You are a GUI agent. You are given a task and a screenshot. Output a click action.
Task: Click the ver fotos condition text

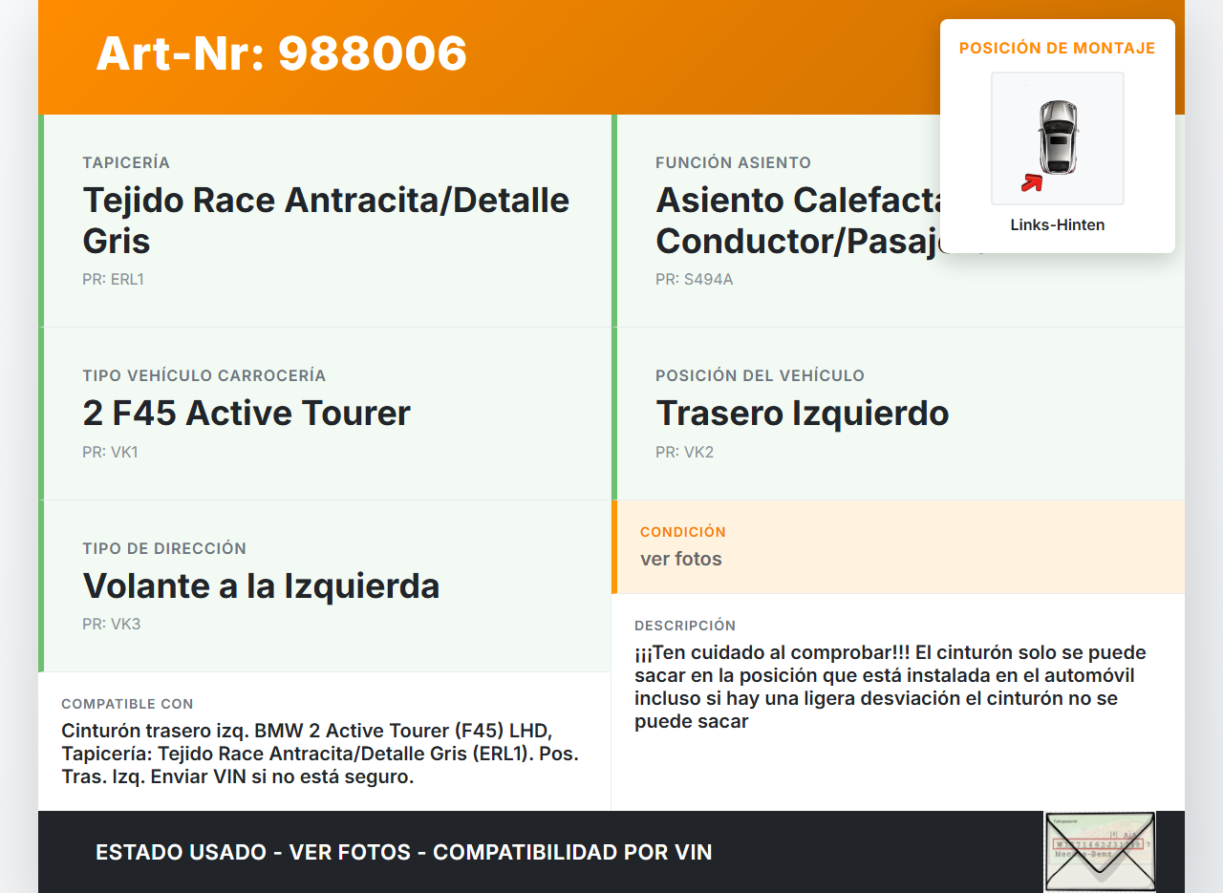pyautogui.click(x=681, y=559)
